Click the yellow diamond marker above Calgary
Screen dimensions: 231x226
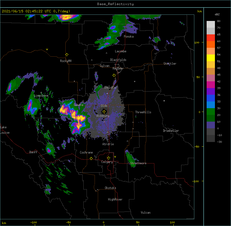point(109,158)
